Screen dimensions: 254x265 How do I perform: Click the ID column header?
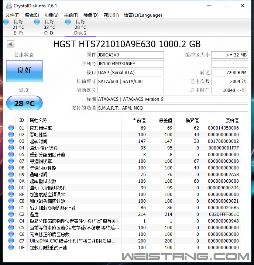click(x=22, y=120)
